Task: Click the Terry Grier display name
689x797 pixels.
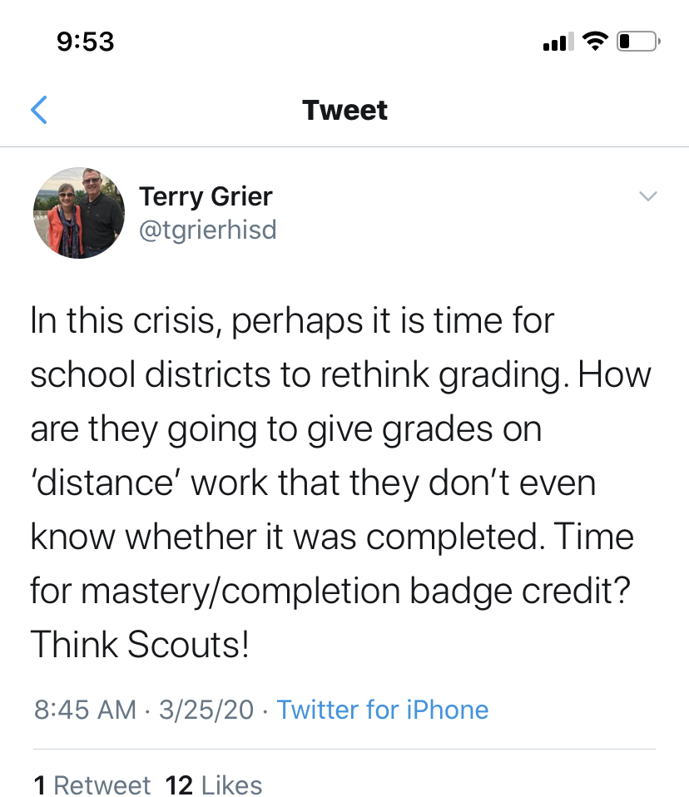Action: click(206, 197)
